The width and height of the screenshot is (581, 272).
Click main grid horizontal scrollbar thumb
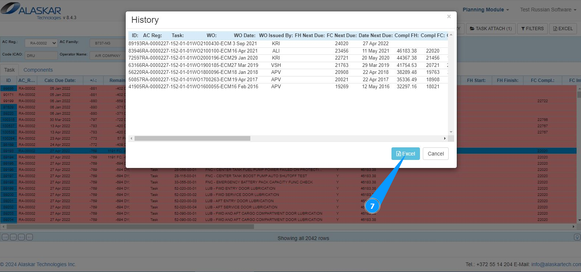(x=130, y=227)
